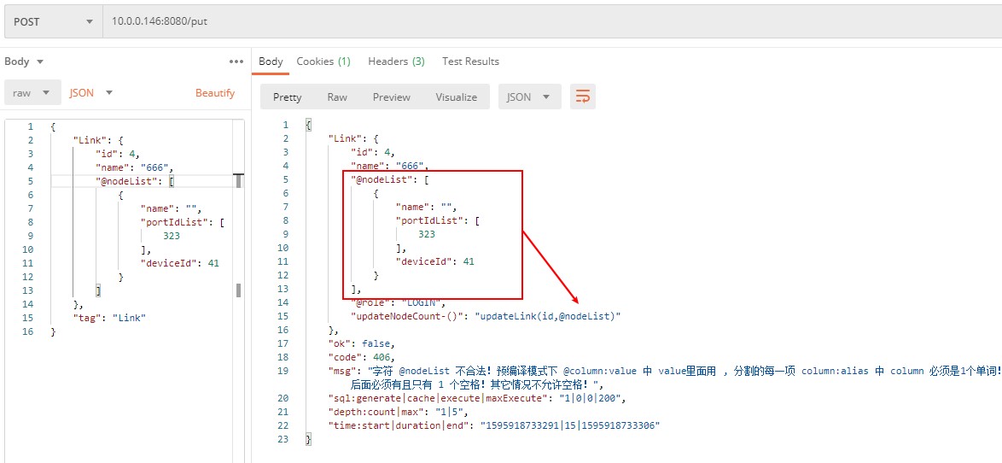Open the response JSON format dropdown
Viewport: 1002px width, 463px height.
[x=530, y=97]
